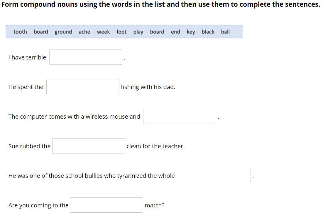Click the text 'fishing with his dad.'

(x=148, y=87)
